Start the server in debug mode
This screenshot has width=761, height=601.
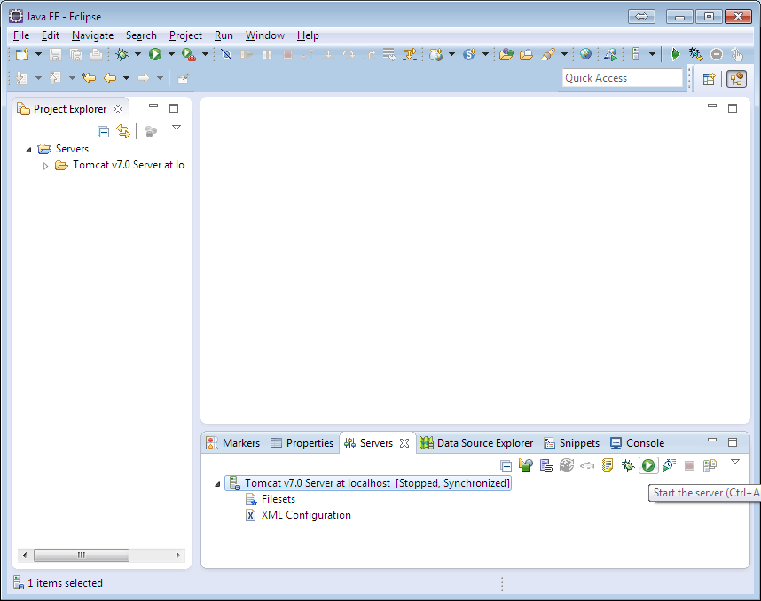pyautogui.click(x=628, y=465)
